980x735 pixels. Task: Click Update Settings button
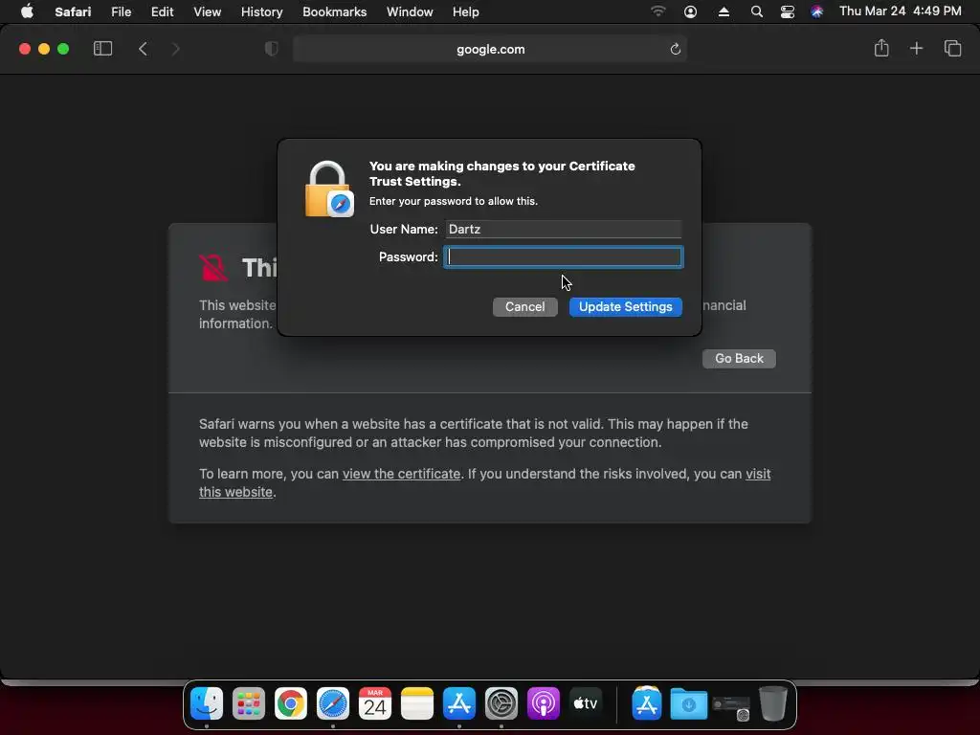626,307
